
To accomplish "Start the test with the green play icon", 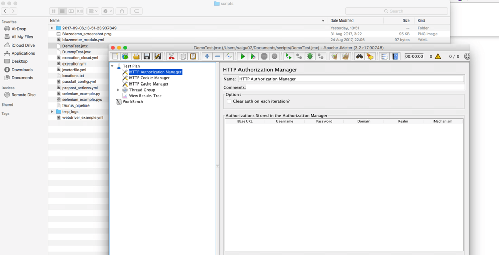I will (243, 57).
